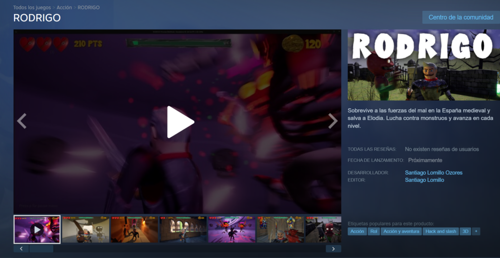Select the Hack and slash tag
Viewport: 500px width, 258px height.
point(441,232)
